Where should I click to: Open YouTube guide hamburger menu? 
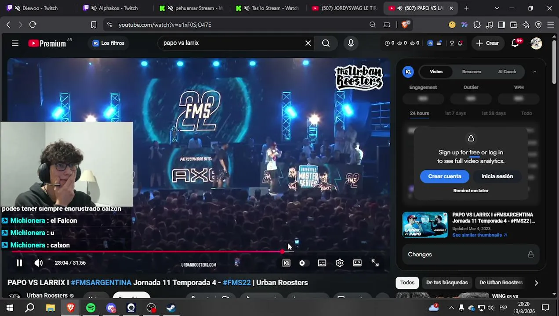(15, 43)
